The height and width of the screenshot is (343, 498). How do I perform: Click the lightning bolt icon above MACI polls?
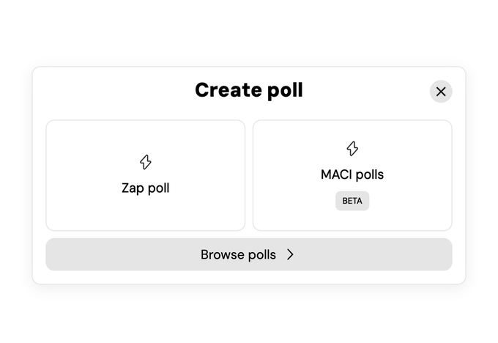click(352, 149)
